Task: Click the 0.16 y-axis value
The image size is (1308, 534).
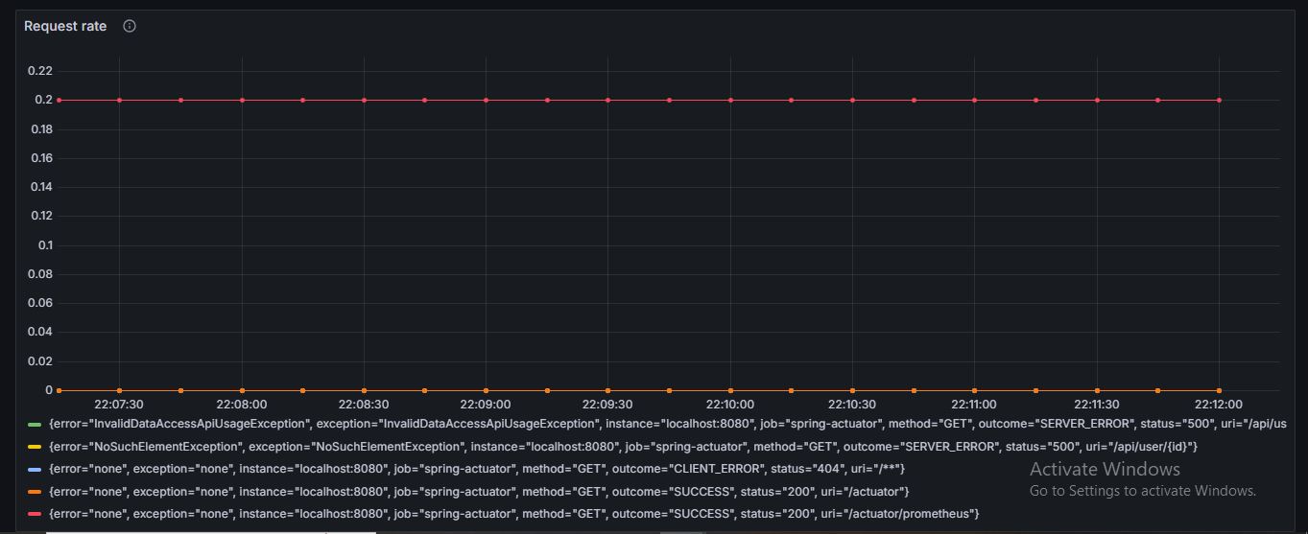Action: click(x=40, y=158)
